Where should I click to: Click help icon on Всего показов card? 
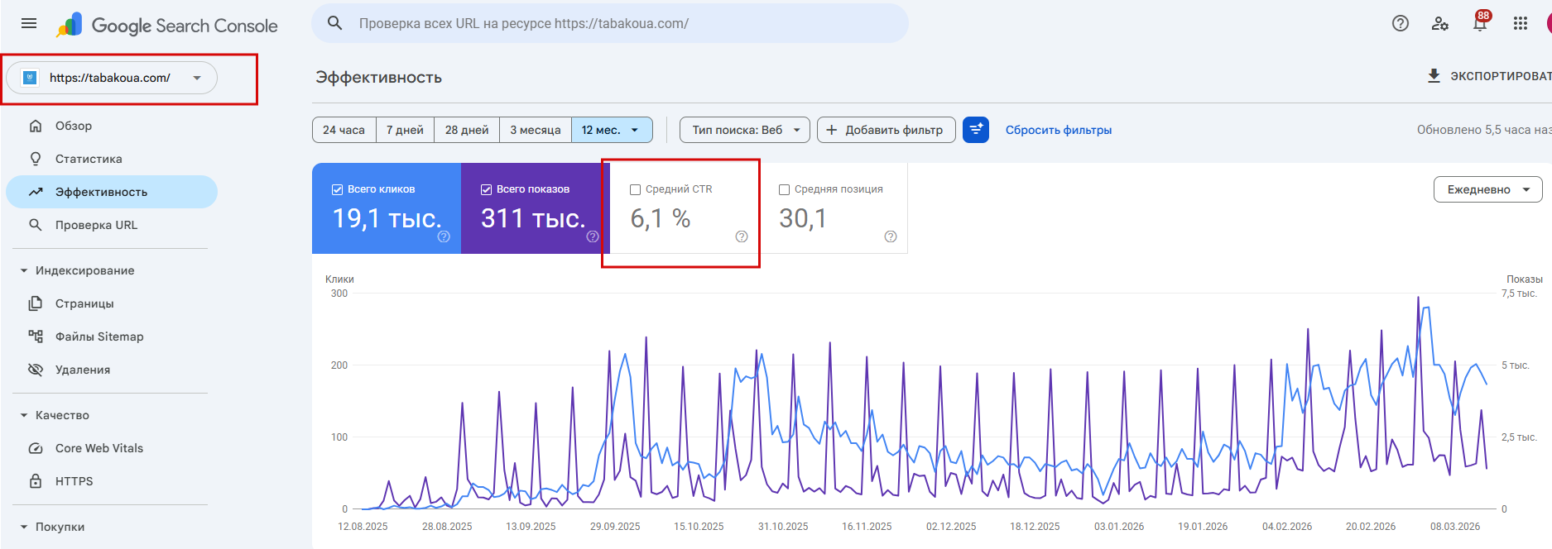[593, 236]
